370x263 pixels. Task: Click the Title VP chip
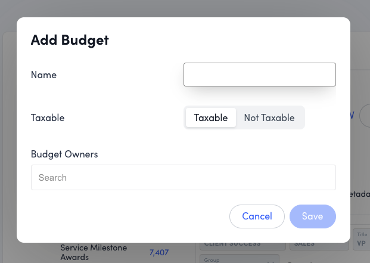(361, 240)
